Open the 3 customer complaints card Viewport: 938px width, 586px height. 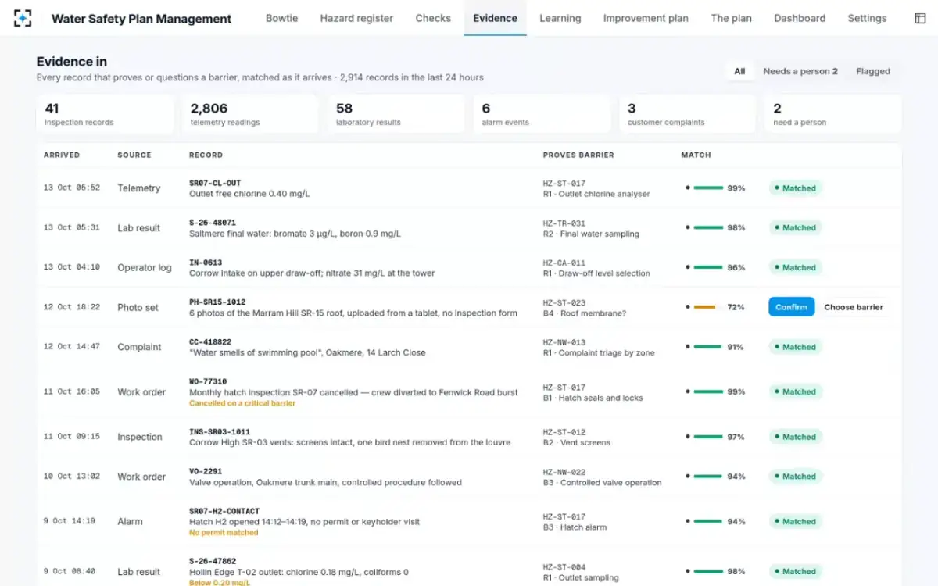click(x=688, y=114)
